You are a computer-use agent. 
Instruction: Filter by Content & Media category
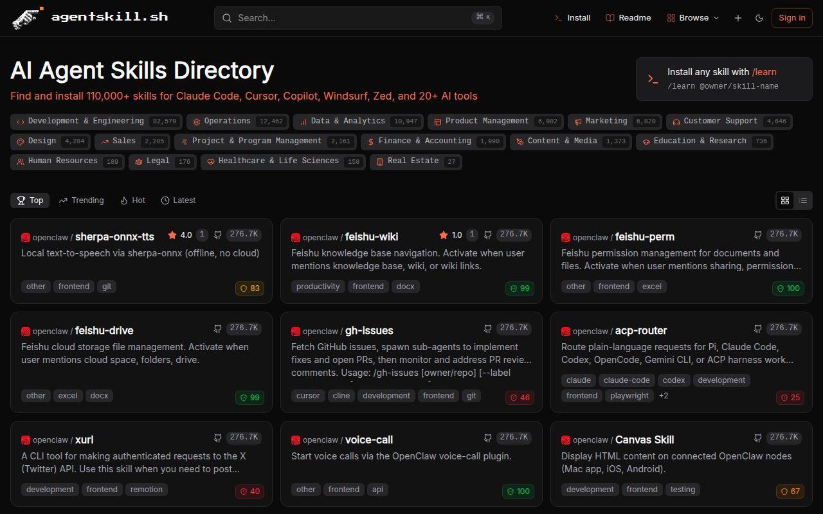571,141
